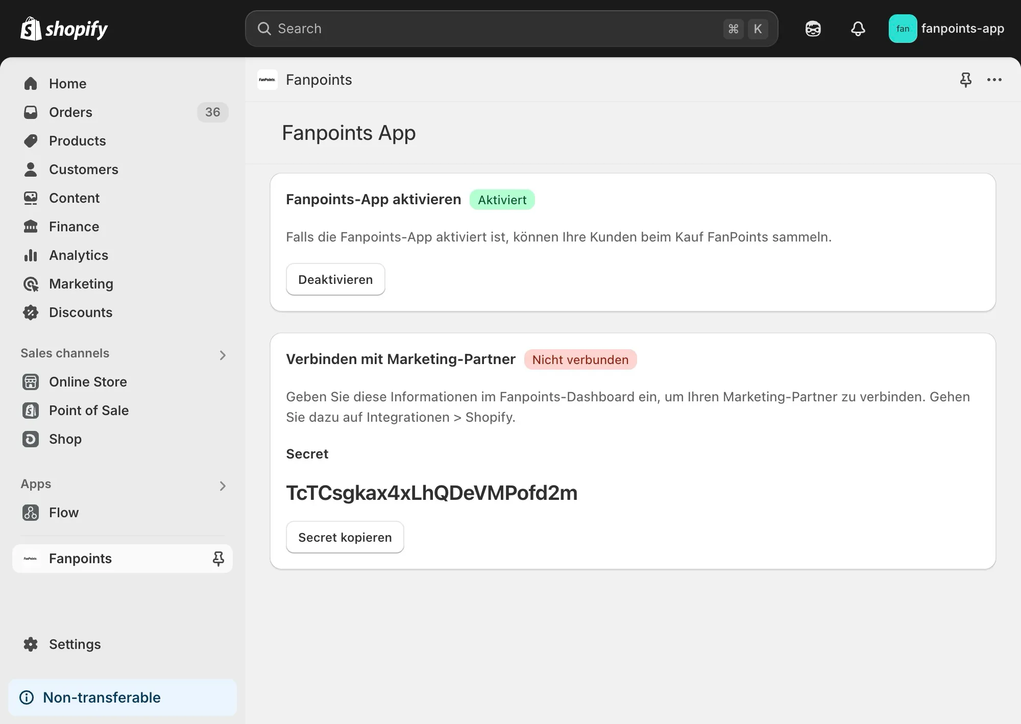Click the Fanpoints breadcrumb title

point(319,80)
